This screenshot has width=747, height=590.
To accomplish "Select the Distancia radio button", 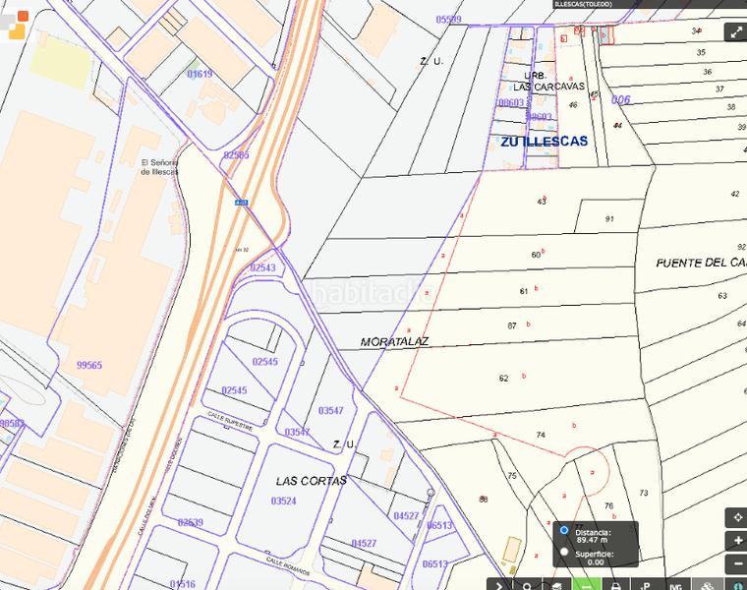I will pos(563,530).
